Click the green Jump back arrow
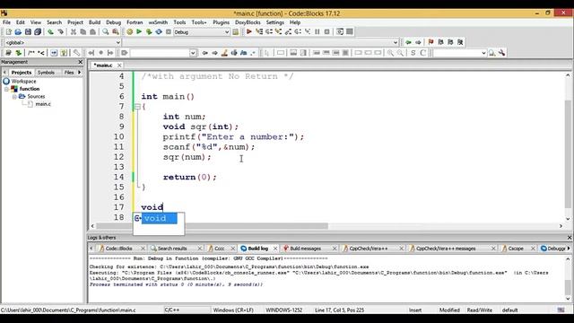This screenshot has height=323, width=574. tap(408, 42)
